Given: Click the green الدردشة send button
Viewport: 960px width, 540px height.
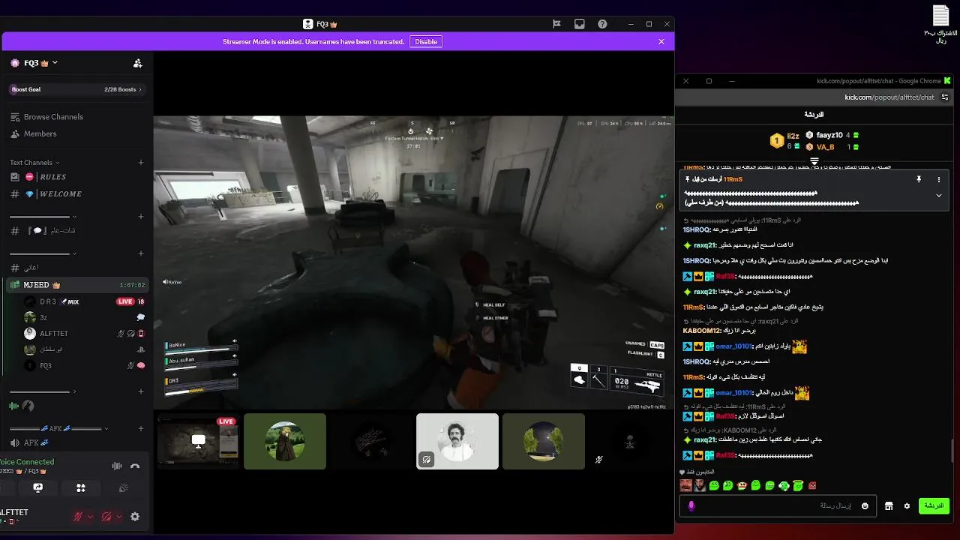Looking at the screenshot, I should [x=934, y=506].
